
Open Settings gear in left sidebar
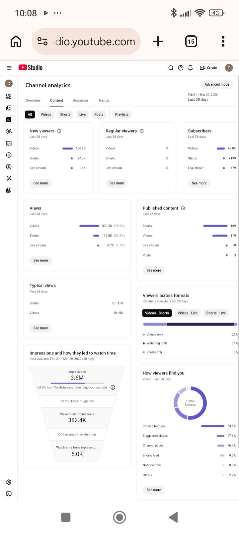pos(9,482)
